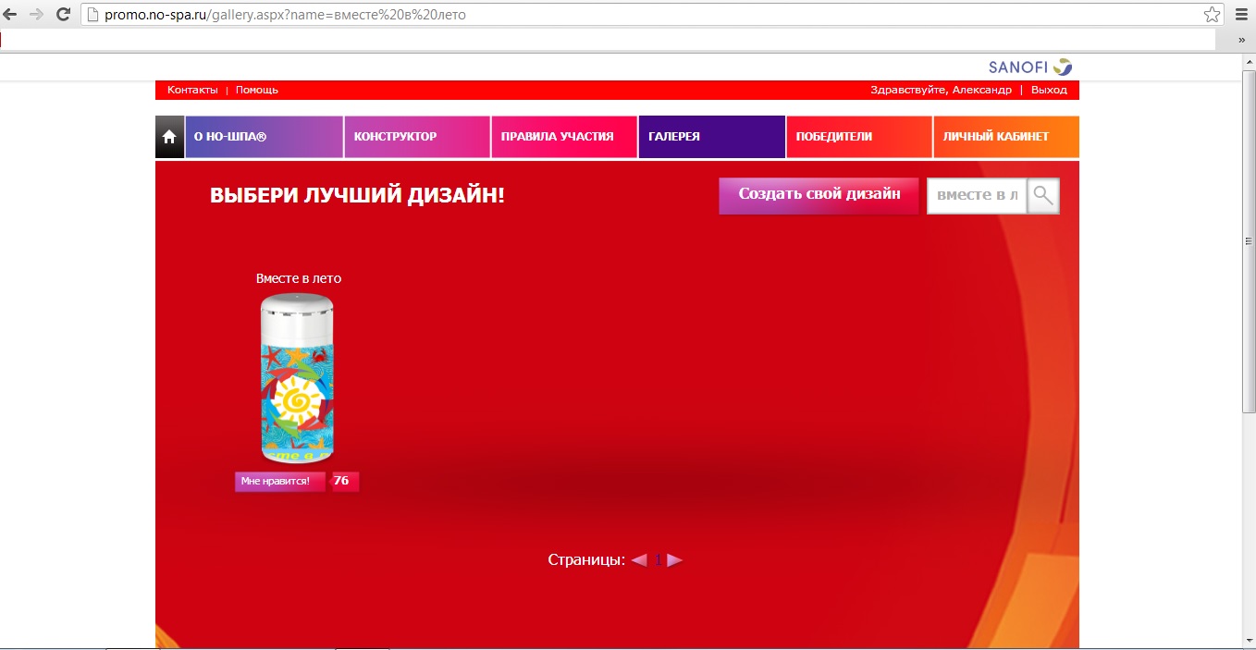Click the Мне нравится! like button
The width and height of the screenshot is (1256, 650).
pos(279,481)
